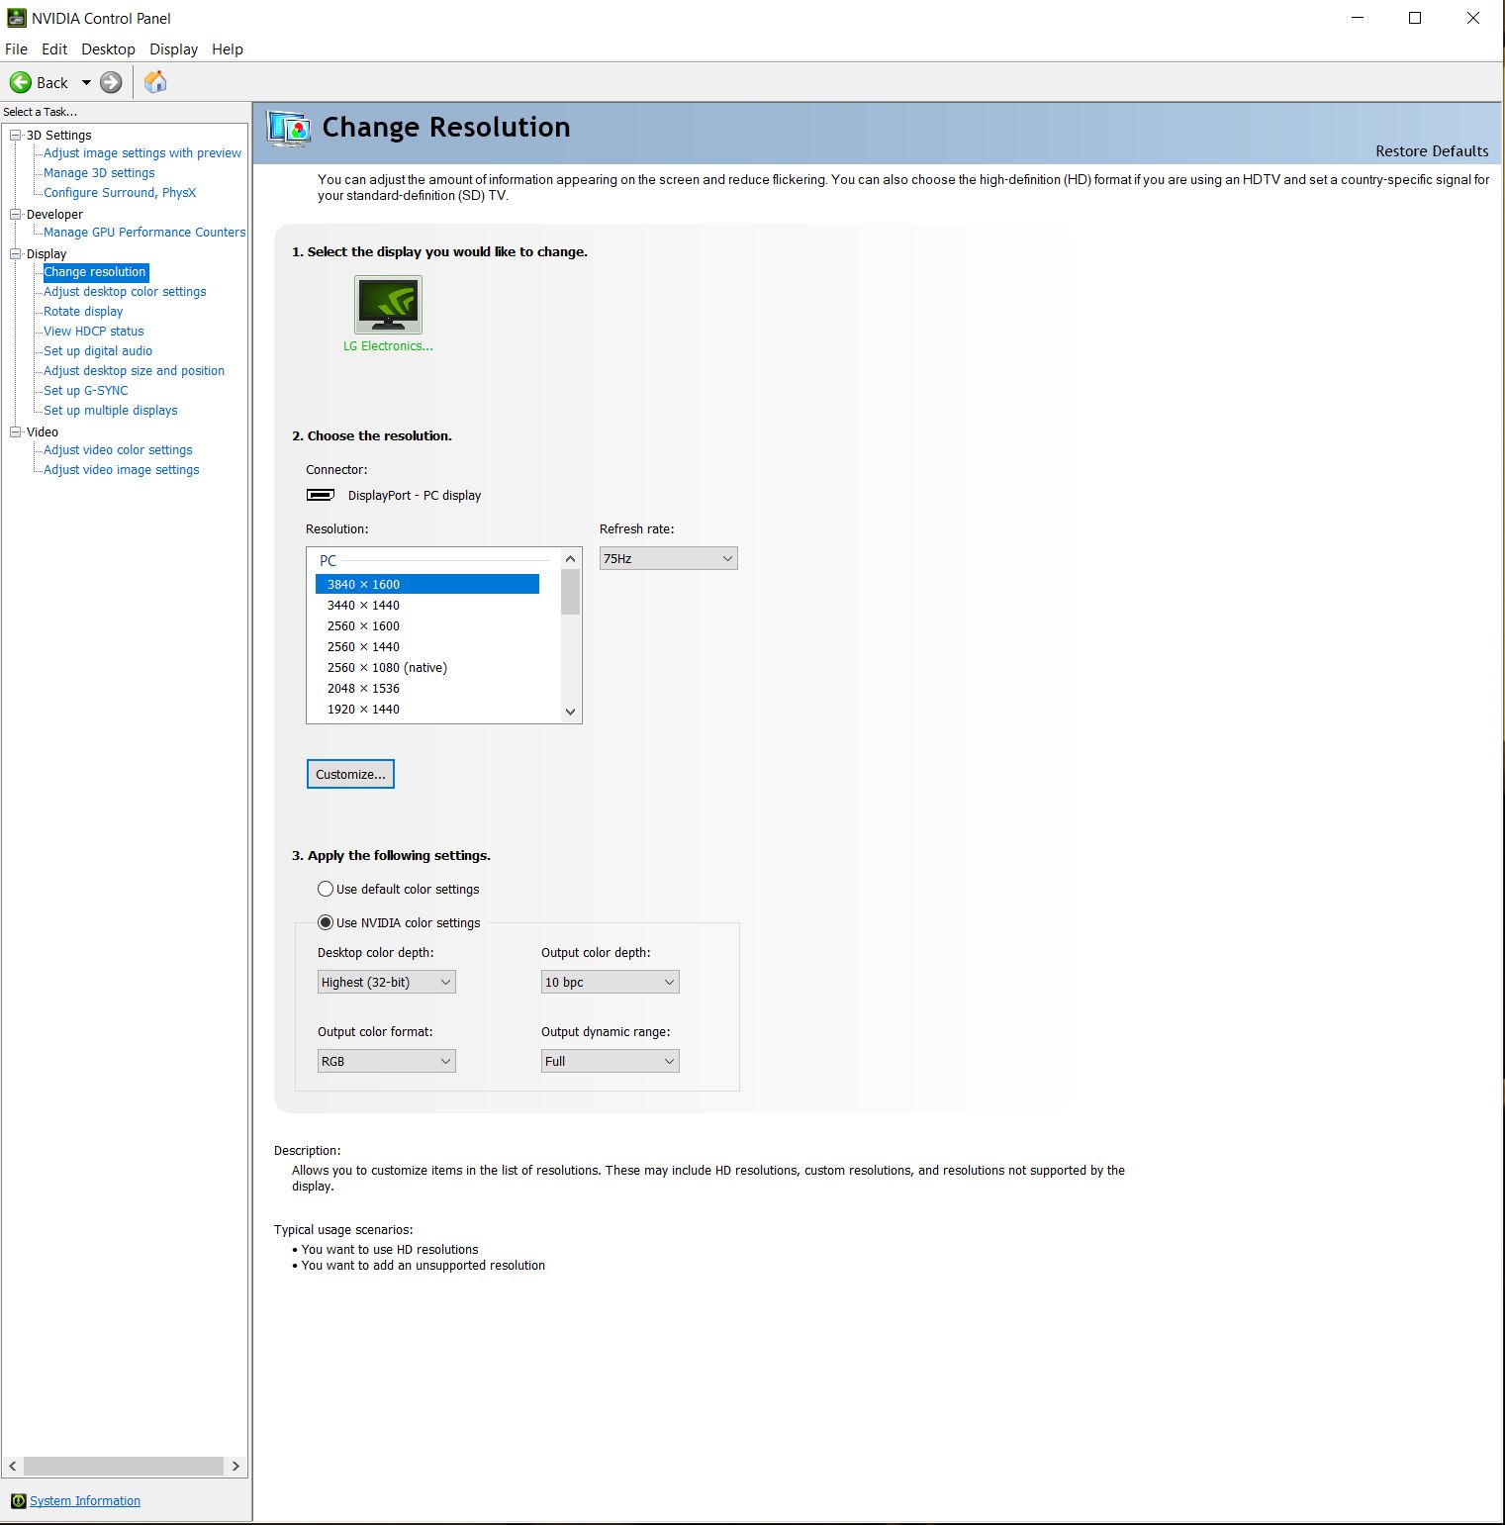Click resolution list scroll down arrow

tap(570, 711)
